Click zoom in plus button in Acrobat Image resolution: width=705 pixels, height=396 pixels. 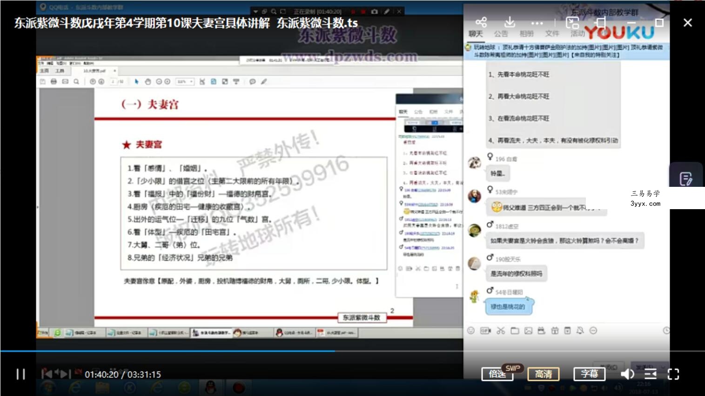click(167, 81)
